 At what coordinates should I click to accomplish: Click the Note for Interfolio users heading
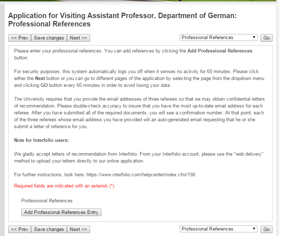coord(41,140)
